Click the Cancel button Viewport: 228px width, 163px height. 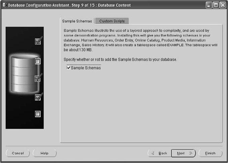click(x=18, y=153)
